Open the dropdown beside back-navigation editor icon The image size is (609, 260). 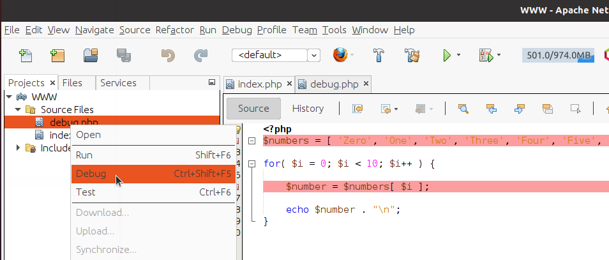click(x=396, y=109)
